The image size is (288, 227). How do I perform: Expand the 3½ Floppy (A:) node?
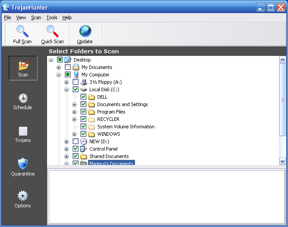67,82
